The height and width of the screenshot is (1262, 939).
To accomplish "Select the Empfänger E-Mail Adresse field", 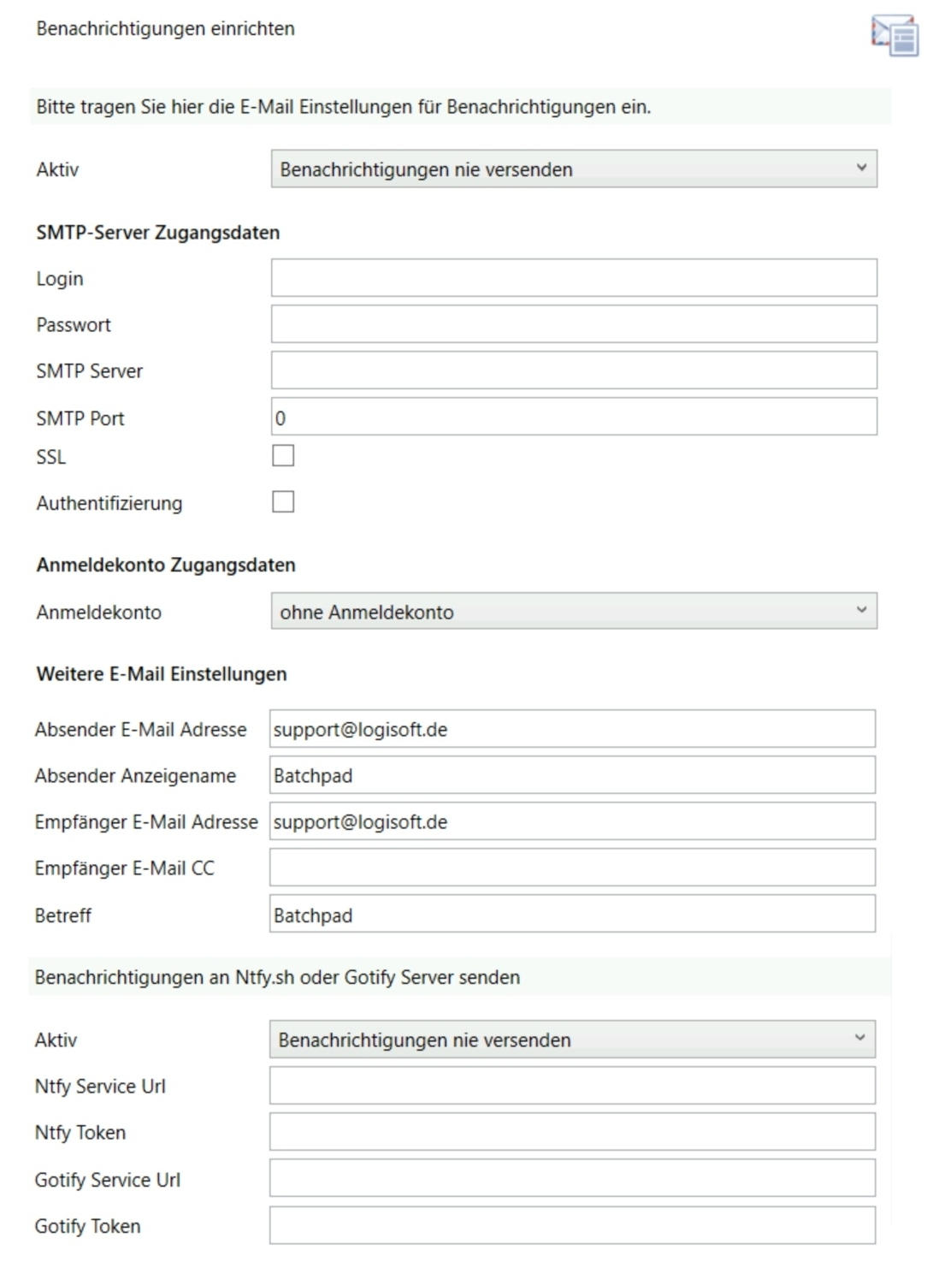I will (571, 821).
